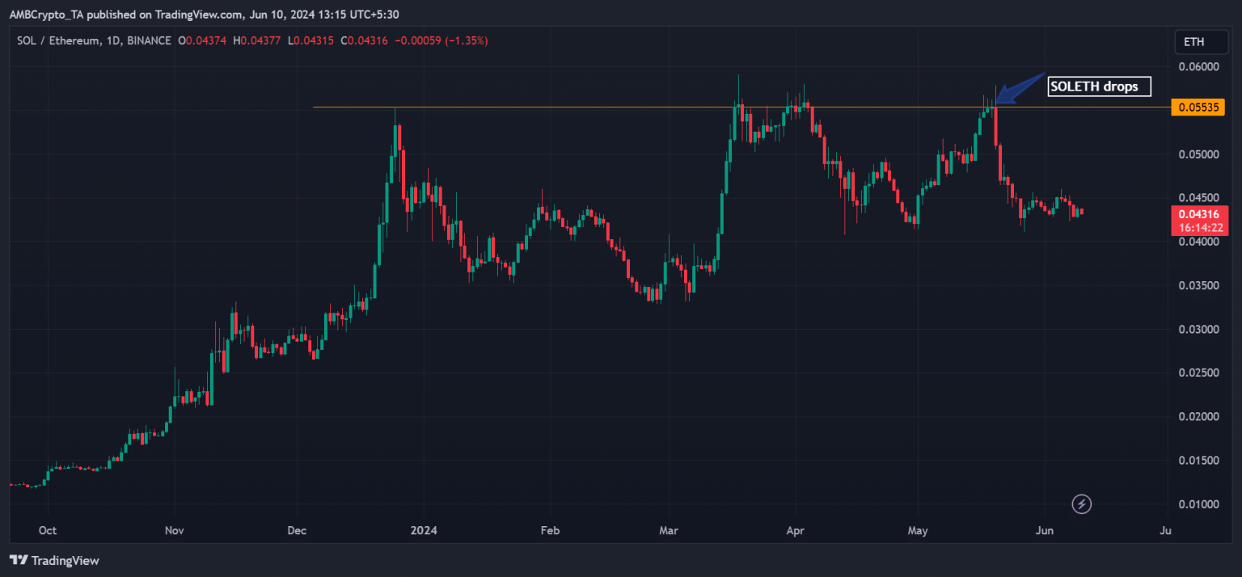Click the Nov label on time axis

[175, 530]
